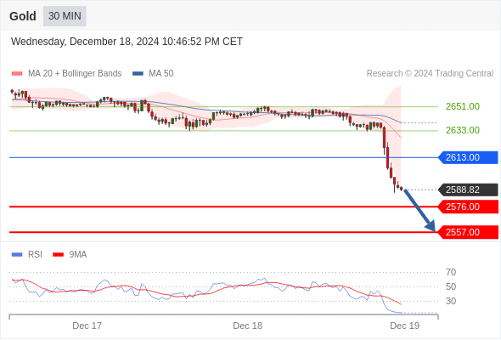501x340 pixels.
Task: Click the RSI 30 level label
Action: click(x=451, y=301)
